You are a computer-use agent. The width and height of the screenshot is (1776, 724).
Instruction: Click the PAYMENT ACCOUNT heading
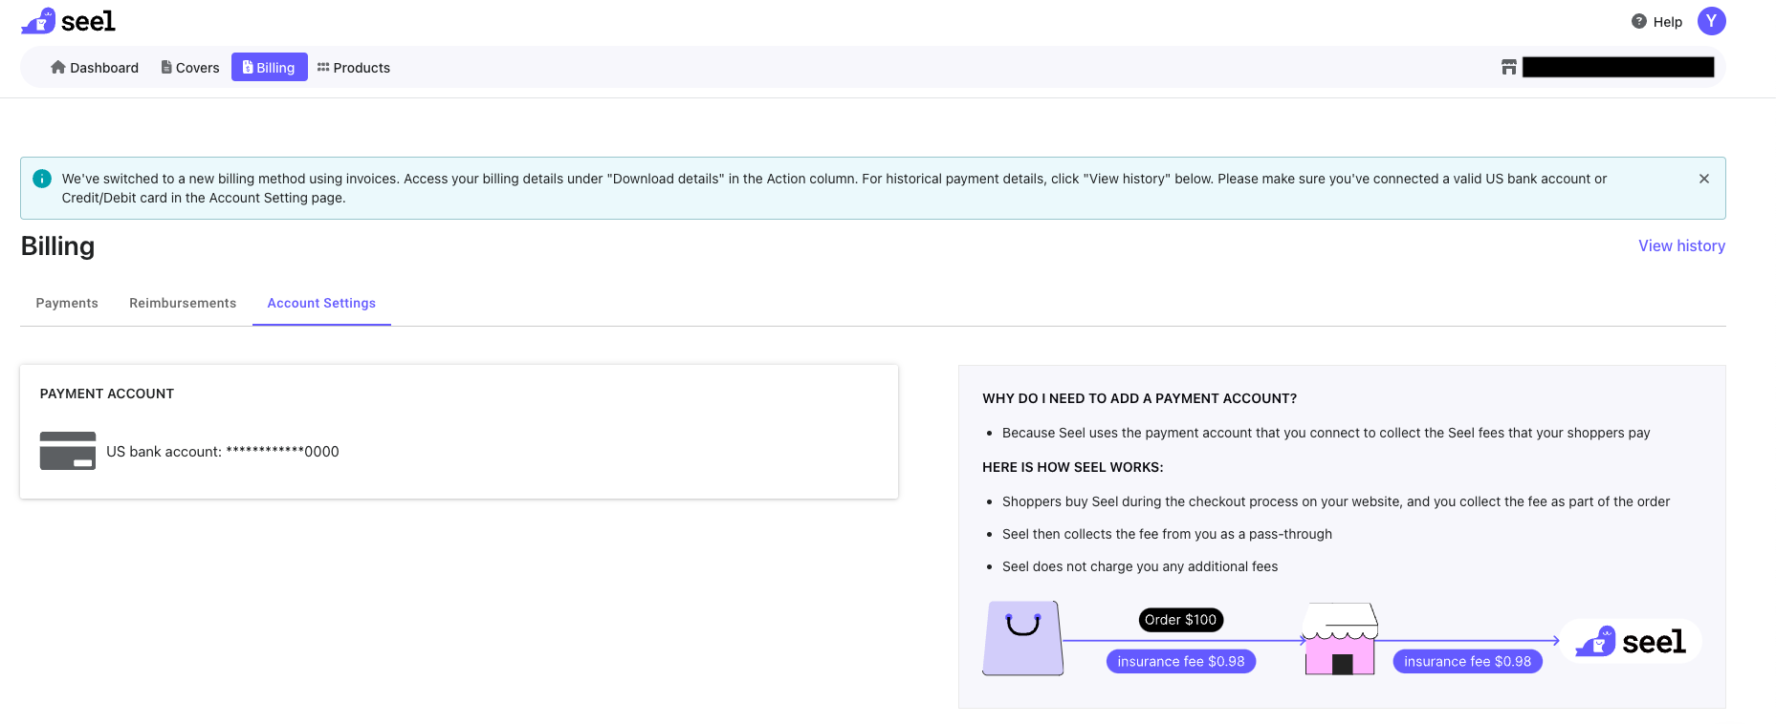[x=107, y=394]
